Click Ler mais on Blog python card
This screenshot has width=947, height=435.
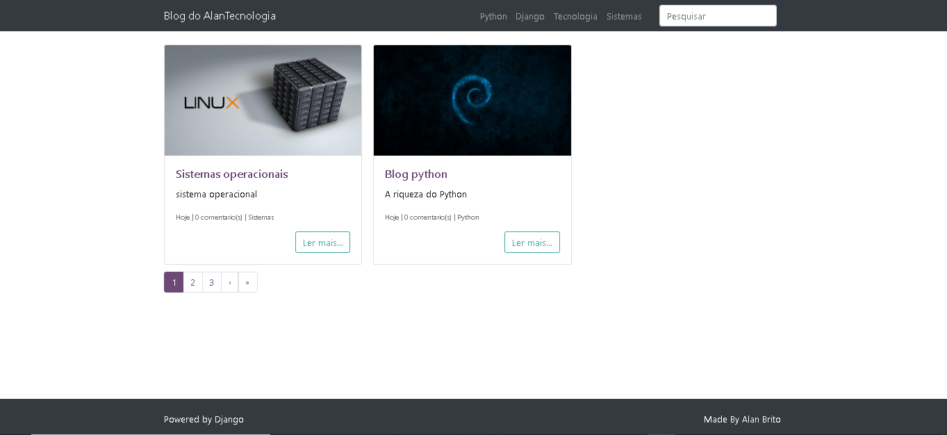click(532, 243)
